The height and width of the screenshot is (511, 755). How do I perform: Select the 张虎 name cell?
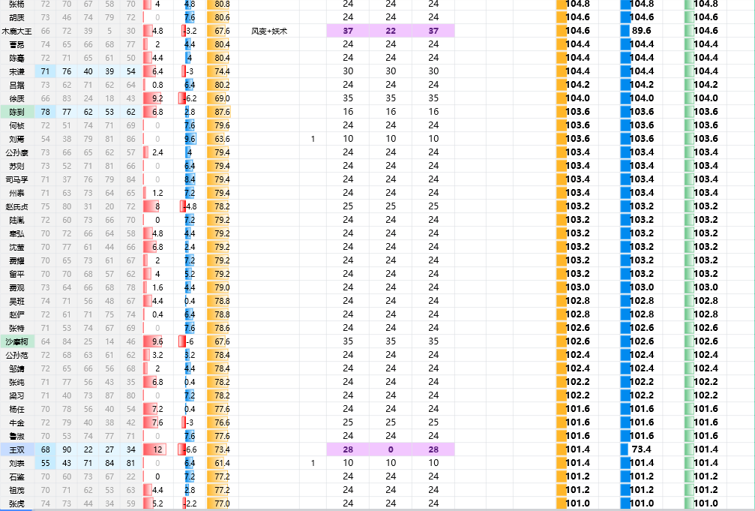[16, 503]
